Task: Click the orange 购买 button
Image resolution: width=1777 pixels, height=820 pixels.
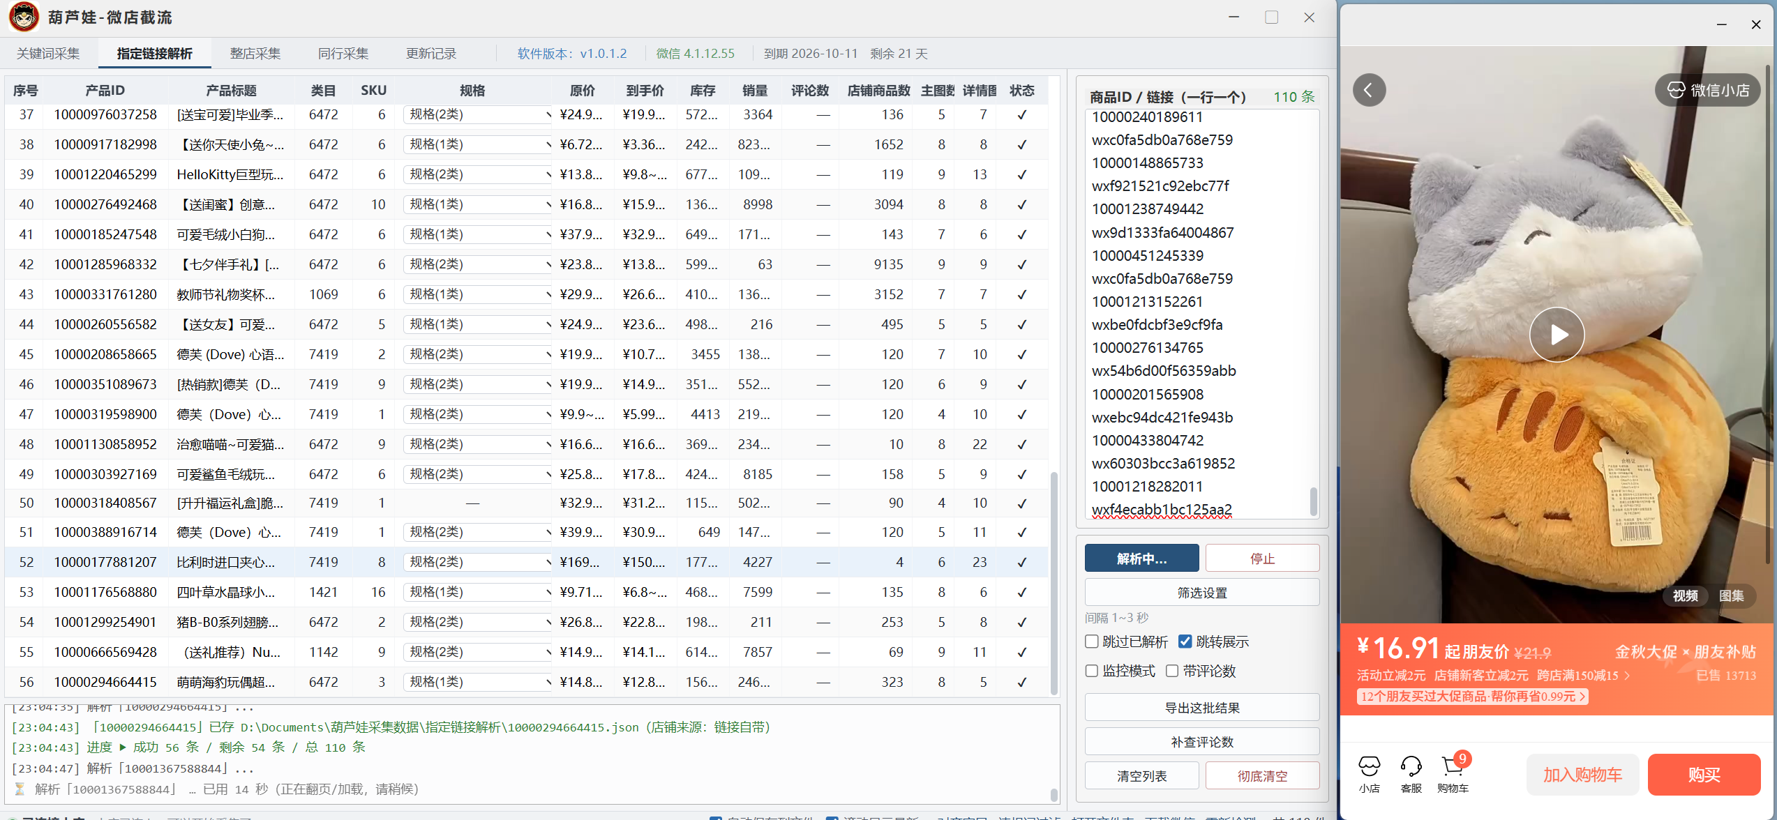Action: coord(1704,775)
